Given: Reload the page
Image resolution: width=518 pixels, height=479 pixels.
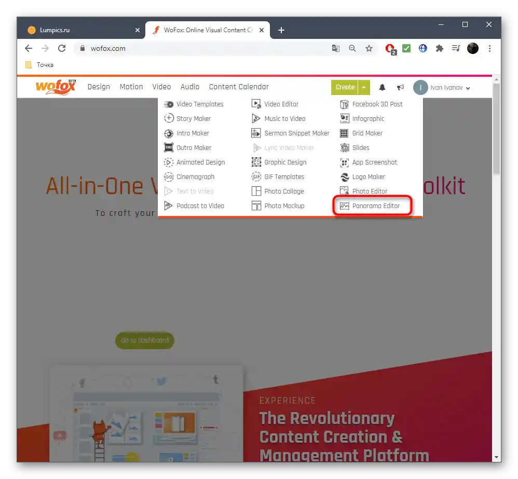Looking at the screenshot, I should coord(62,49).
